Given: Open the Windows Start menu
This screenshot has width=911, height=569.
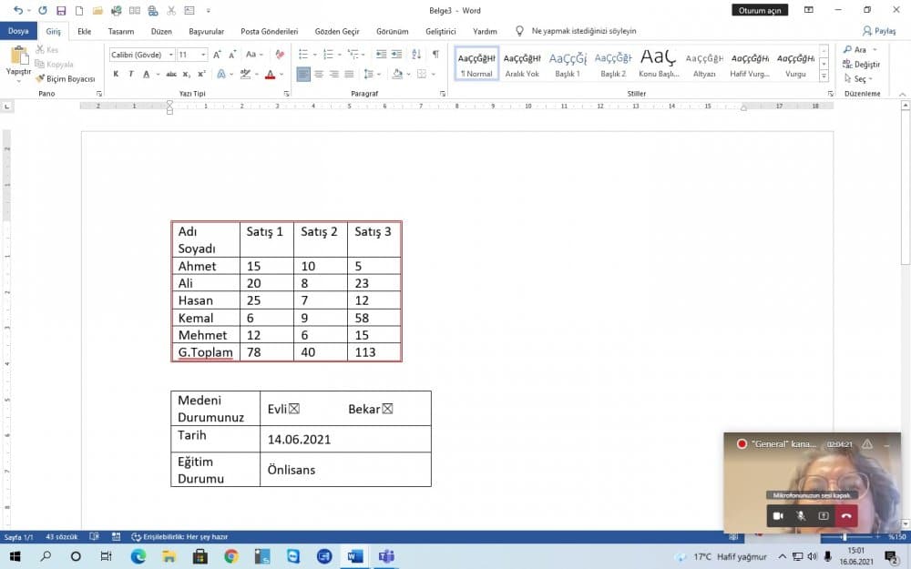Looking at the screenshot, I should click(x=15, y=556).
